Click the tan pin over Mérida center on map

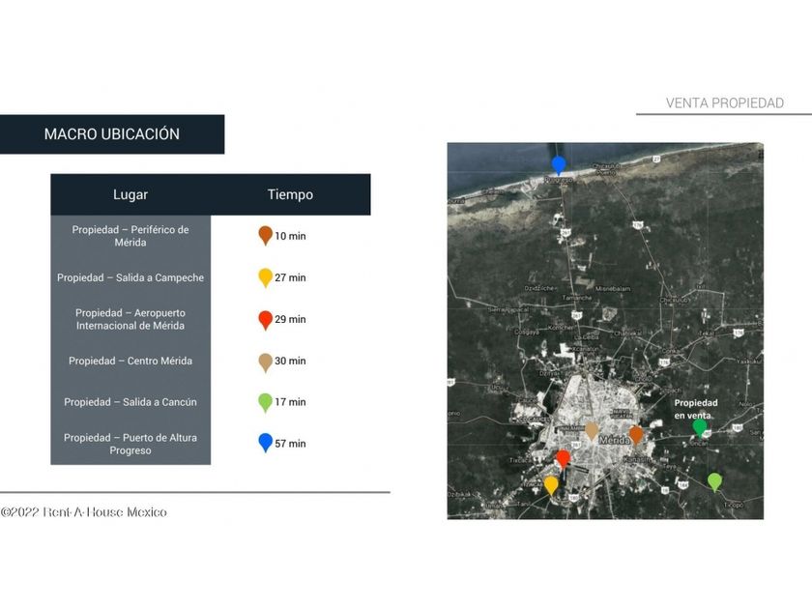coord(592,430)
